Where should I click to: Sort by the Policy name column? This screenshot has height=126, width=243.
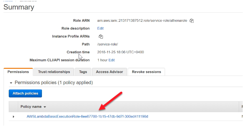tap(33, 107)
